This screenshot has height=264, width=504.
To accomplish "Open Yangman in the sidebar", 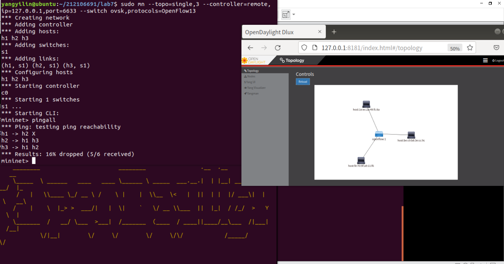I will (251, 93).
